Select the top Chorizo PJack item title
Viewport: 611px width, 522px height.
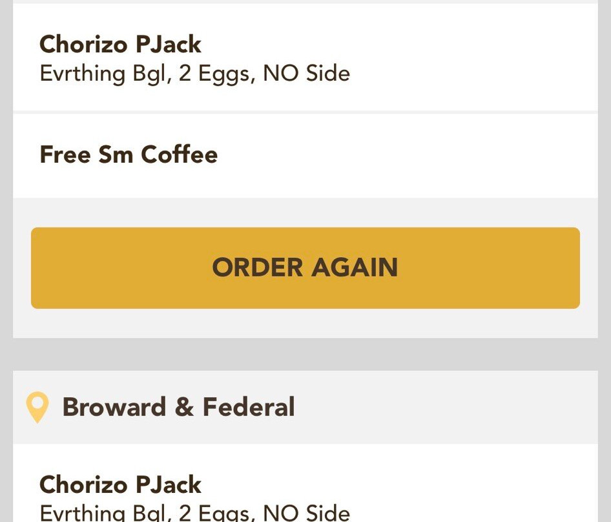[120, 44]
